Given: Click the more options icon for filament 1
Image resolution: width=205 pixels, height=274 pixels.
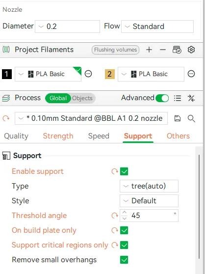Looking at the screenshot, I should coord(88,74).
